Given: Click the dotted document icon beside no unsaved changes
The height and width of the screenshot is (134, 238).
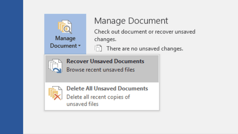Looking at the screenshot, I should click(98, 48).
